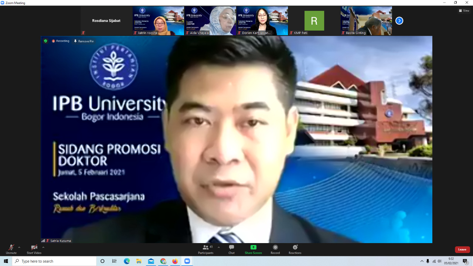Open the Participants panel
The image size is (473, 266).
click(x=206, y=249)
